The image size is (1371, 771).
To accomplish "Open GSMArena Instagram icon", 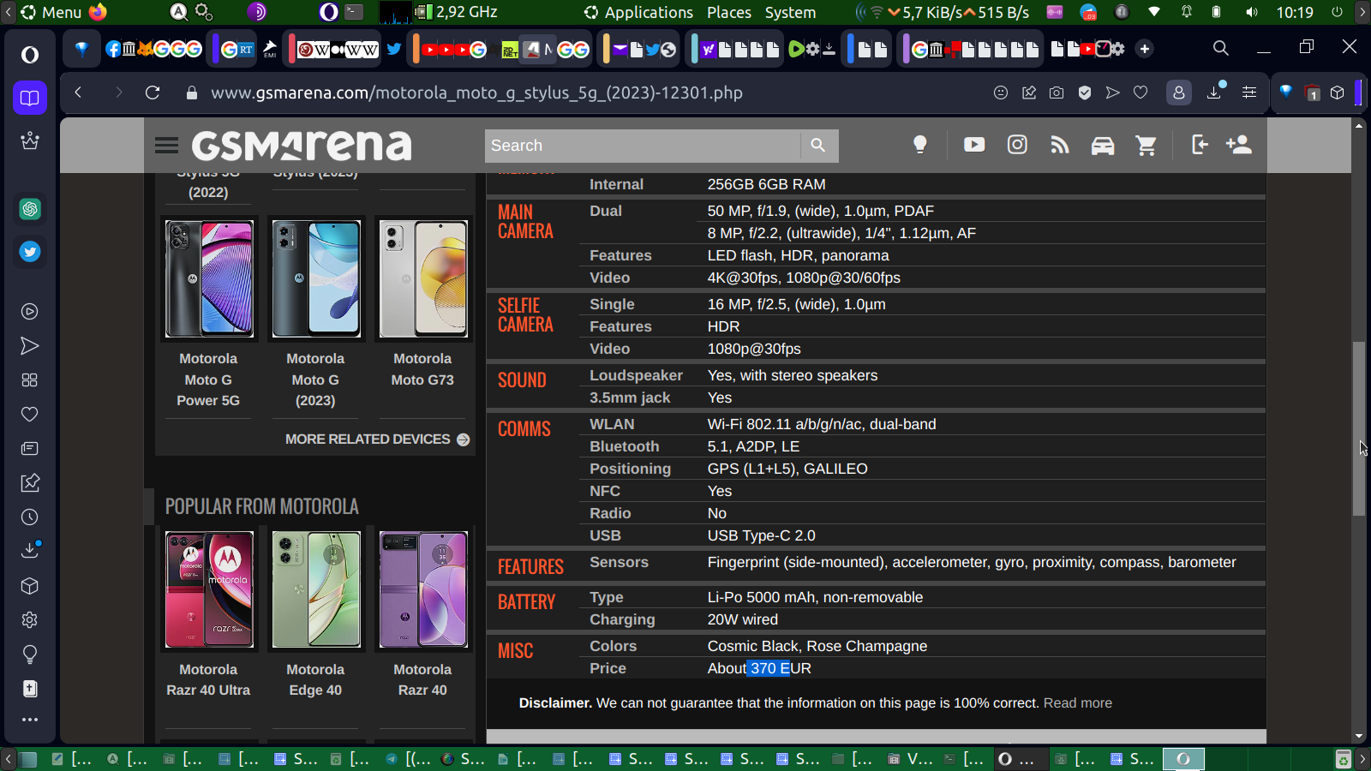I will pyautogui.click(x=1017, y=145).
